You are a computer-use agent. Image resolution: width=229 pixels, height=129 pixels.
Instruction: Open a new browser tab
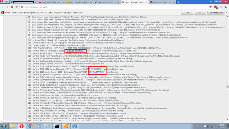point(178,2)
